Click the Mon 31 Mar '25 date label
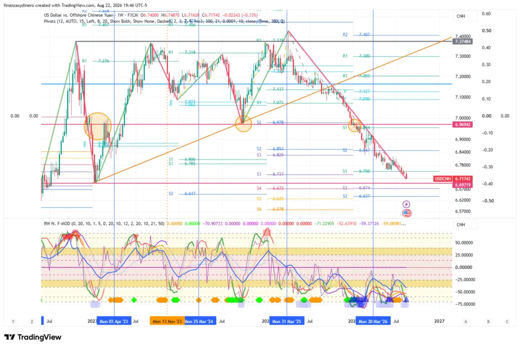520x348 pixels. [286, 321]
